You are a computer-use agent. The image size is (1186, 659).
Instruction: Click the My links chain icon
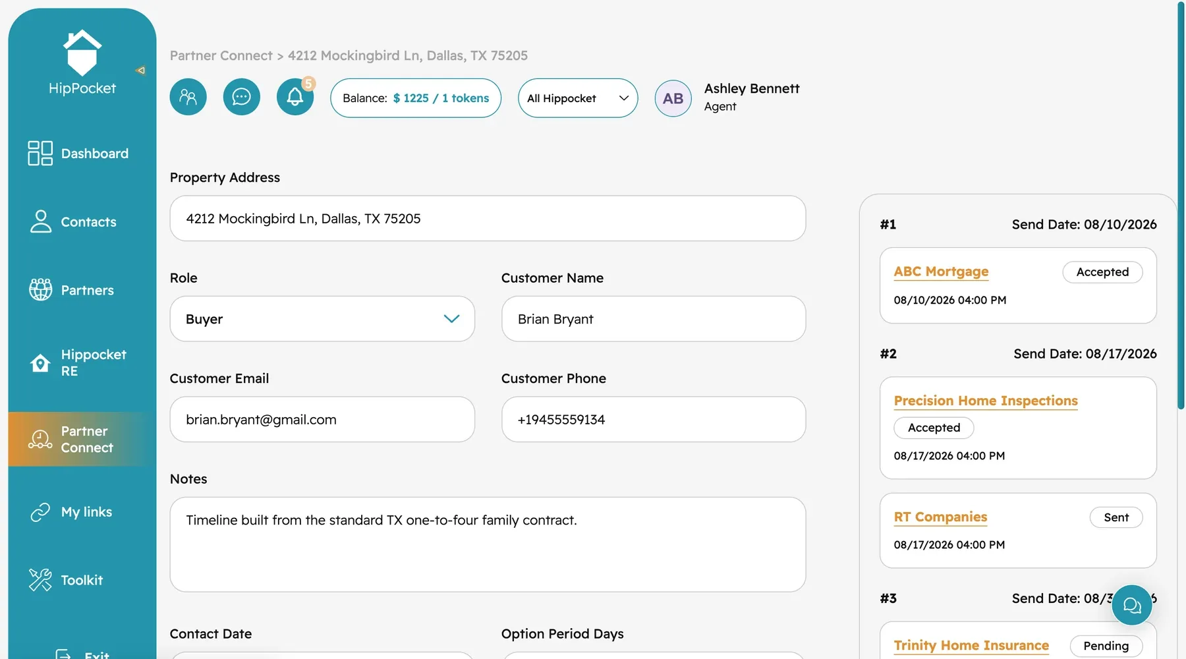[40, 512]
